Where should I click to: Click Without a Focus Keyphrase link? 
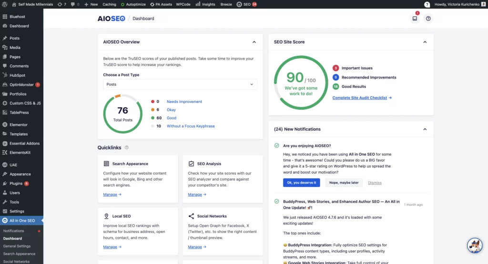click(191, 126)
